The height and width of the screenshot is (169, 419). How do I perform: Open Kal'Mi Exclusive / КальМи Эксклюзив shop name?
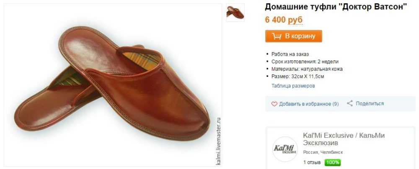click(x=344, y=139)
